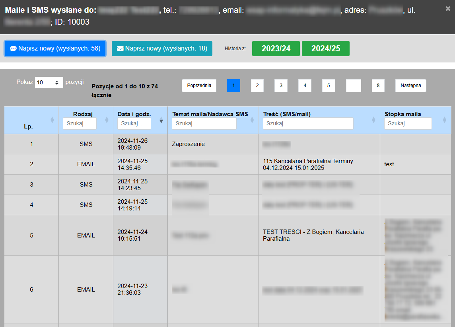Click the Rodzaj search field

pos(80,124)
